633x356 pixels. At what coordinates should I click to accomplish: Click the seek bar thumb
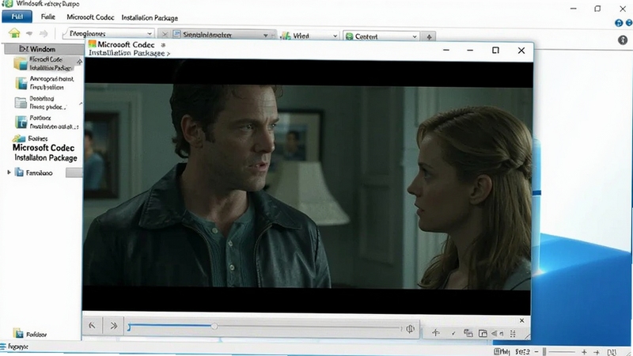pyautogui.click(x=214, y=326)
